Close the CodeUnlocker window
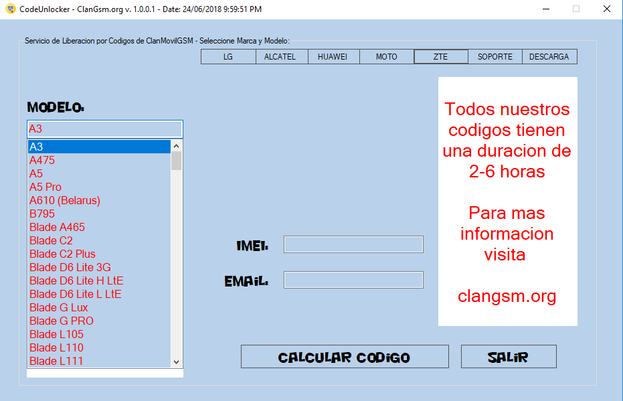This screenshot has height=401, width=623. [607, 9]
